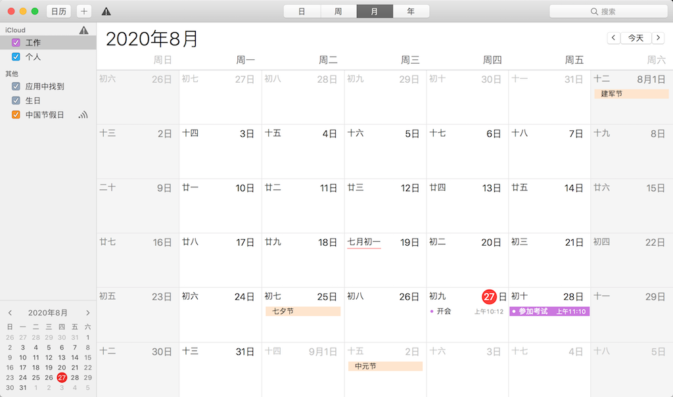Select the purple 参加考试 event

[x=549, y=311]
